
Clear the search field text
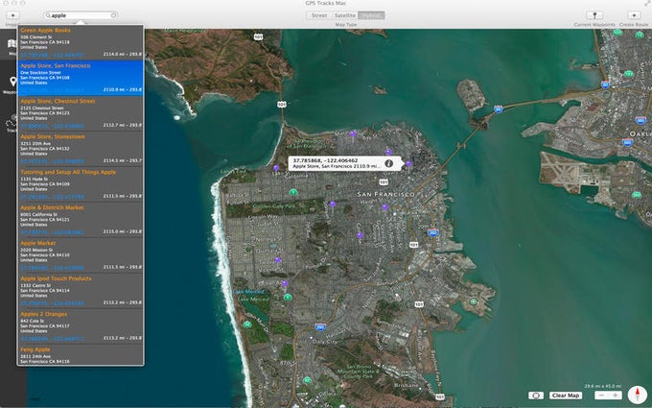[x=113, y=15]
